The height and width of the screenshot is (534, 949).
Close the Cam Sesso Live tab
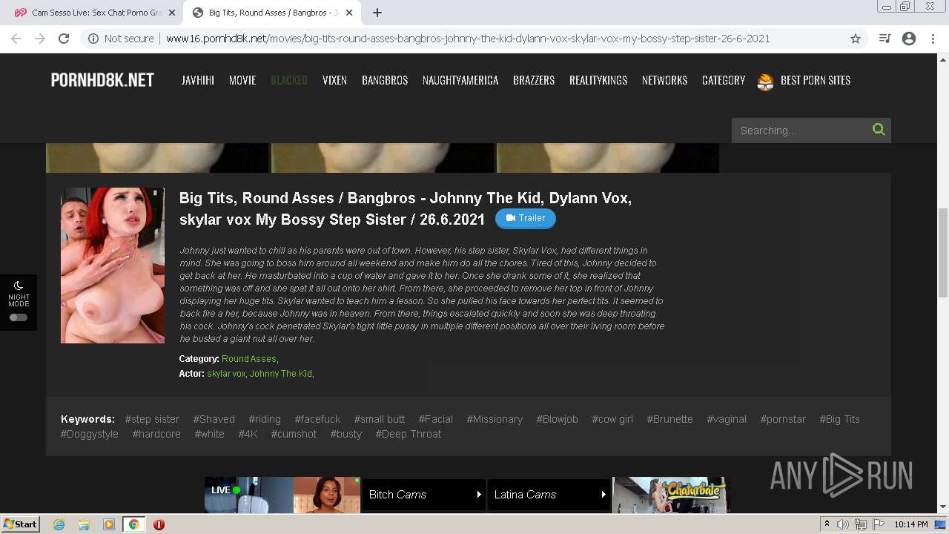tap(172, 13)
